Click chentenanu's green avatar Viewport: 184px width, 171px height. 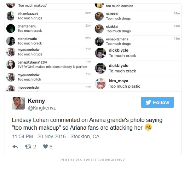point(11,29)
